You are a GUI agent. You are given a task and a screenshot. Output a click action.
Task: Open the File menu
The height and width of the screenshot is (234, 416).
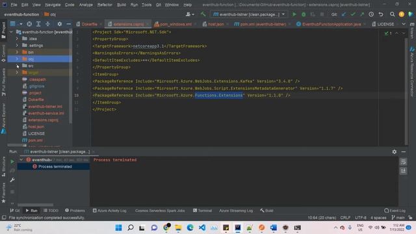click(x=14, y=5)
